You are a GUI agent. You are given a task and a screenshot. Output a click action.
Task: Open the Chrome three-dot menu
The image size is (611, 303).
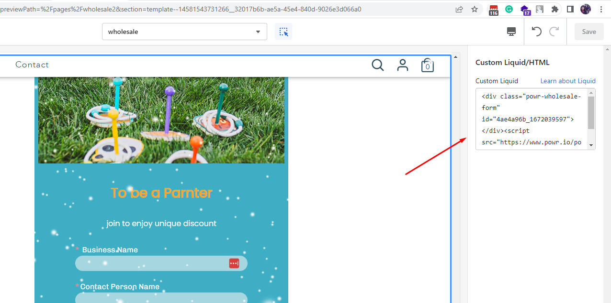point(601,9)
